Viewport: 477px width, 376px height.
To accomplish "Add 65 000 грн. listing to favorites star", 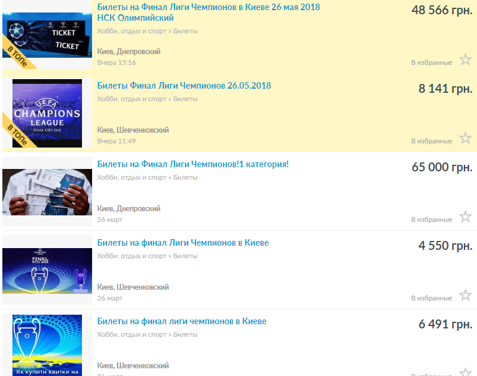I will [x=465, y=217].
